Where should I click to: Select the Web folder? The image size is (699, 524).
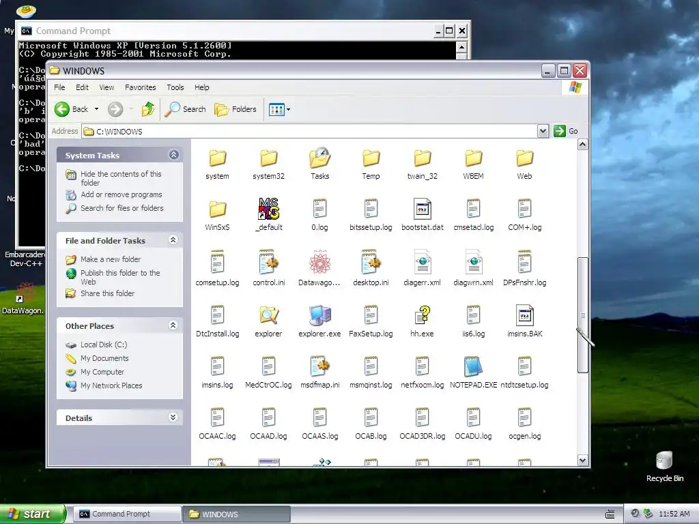coord(525,158)
